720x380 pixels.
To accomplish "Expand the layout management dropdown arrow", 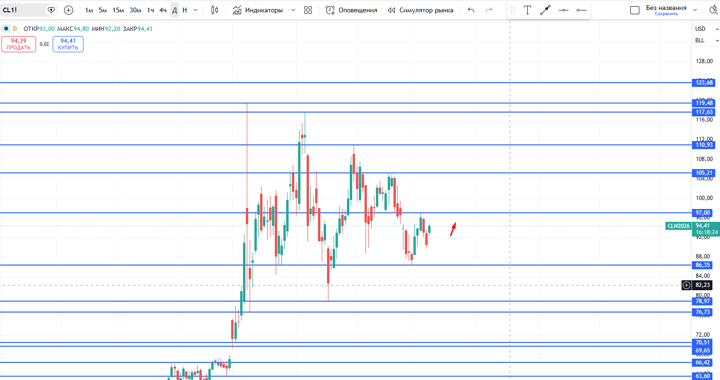I will coord(695,10).
